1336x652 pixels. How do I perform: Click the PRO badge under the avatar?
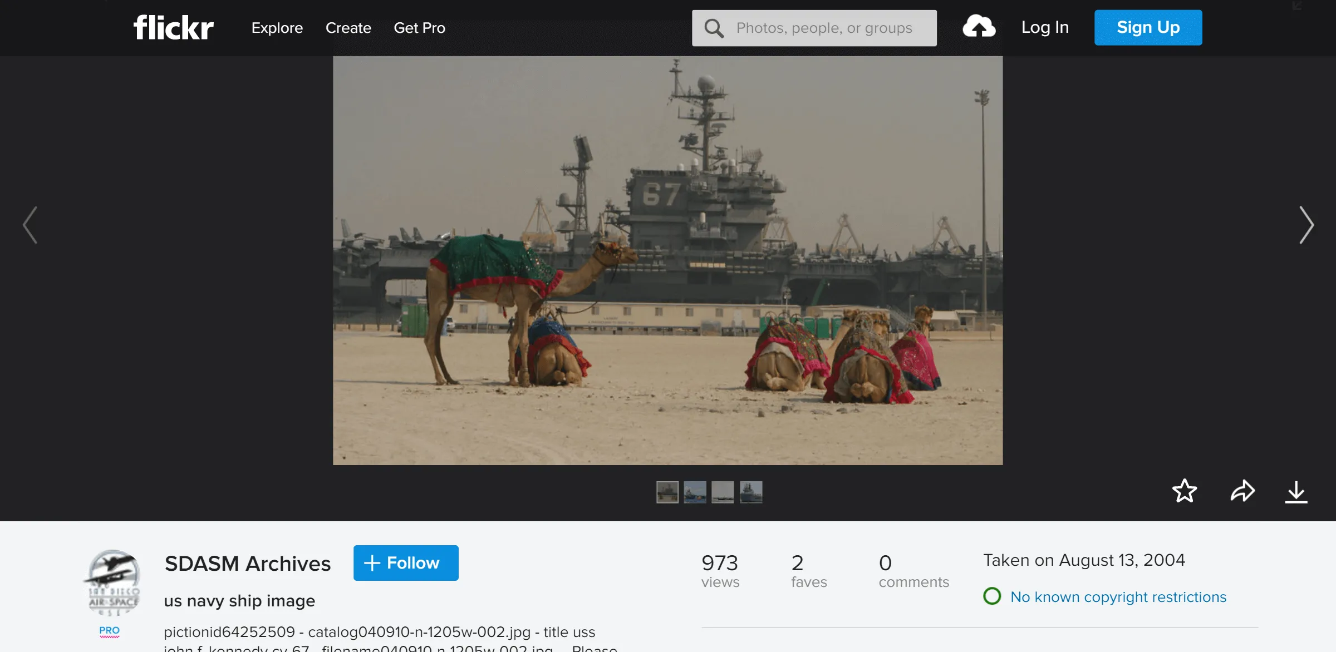point(109,631)
